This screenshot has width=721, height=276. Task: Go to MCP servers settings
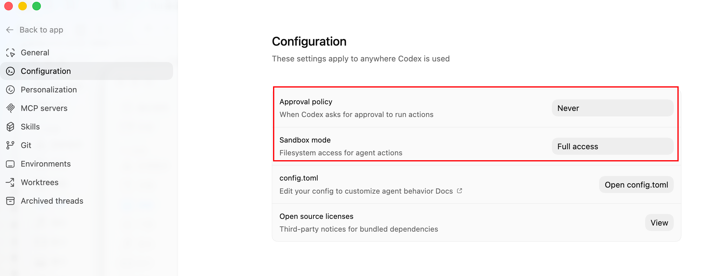(x=44, y=108)
